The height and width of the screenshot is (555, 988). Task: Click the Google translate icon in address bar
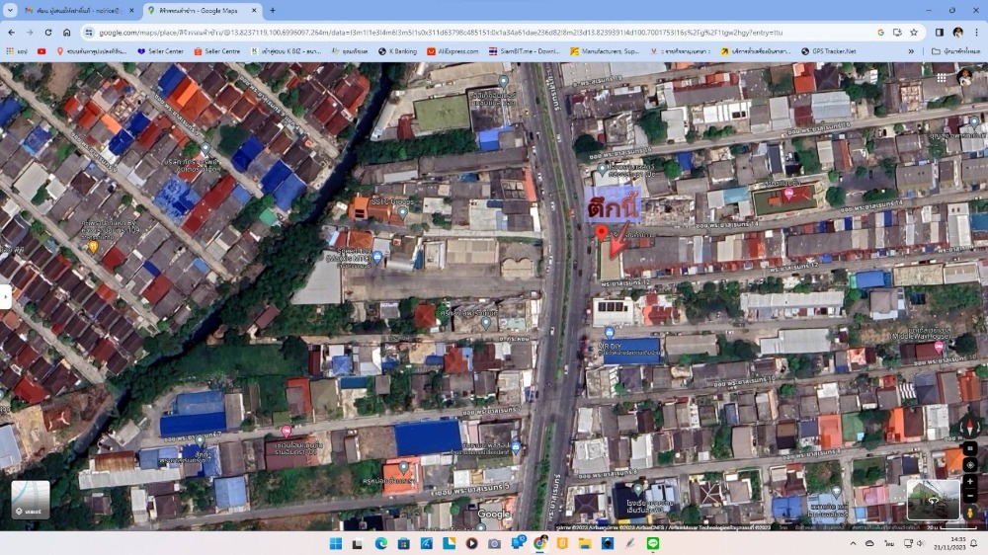(x=881, y=33)
